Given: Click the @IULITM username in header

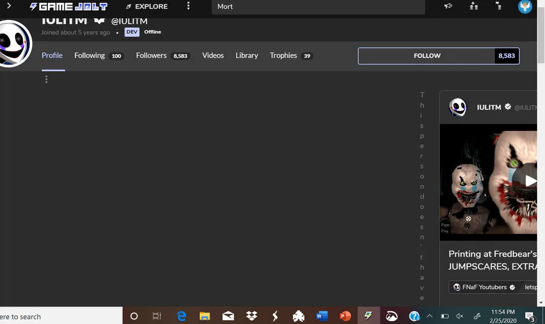Looking at the screenshot, I should [x=130, y=22].
